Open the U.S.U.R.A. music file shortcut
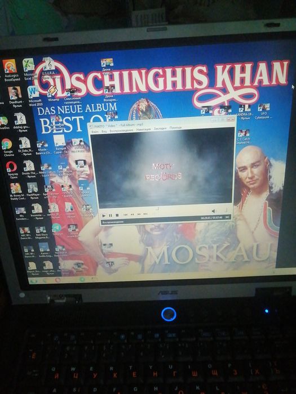 49,68
